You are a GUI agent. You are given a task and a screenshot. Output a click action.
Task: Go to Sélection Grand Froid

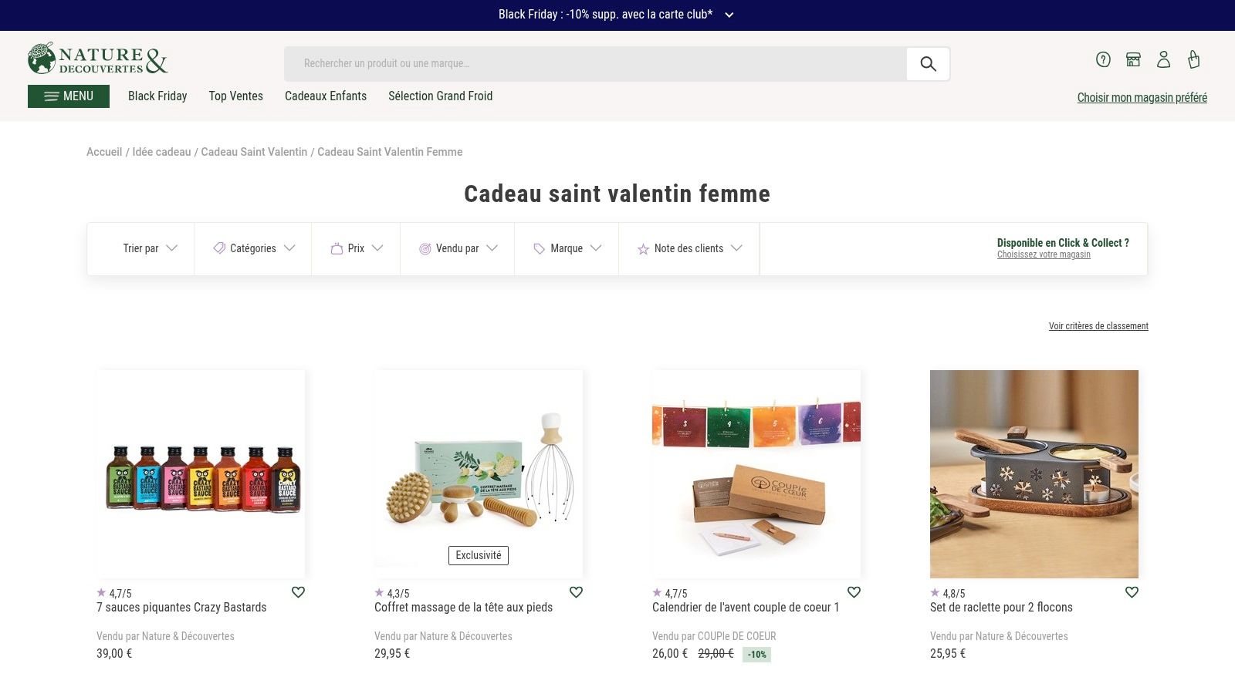click(x=440, y=96)
